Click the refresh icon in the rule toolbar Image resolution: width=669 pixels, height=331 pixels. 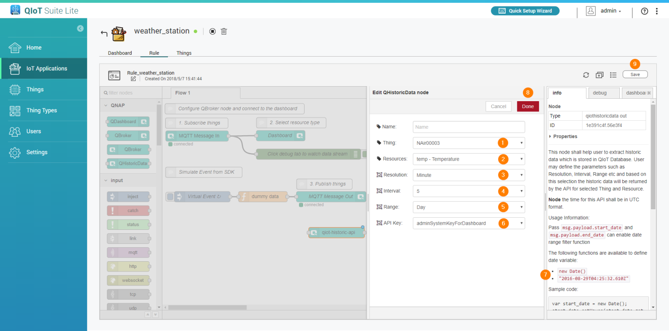click(x=586, y=75)
